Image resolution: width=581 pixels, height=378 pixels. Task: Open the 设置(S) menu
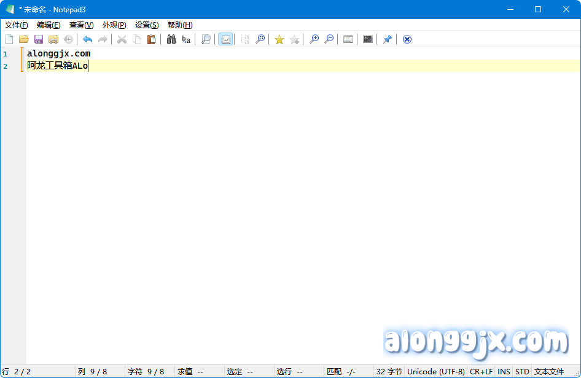coord(147,25)
